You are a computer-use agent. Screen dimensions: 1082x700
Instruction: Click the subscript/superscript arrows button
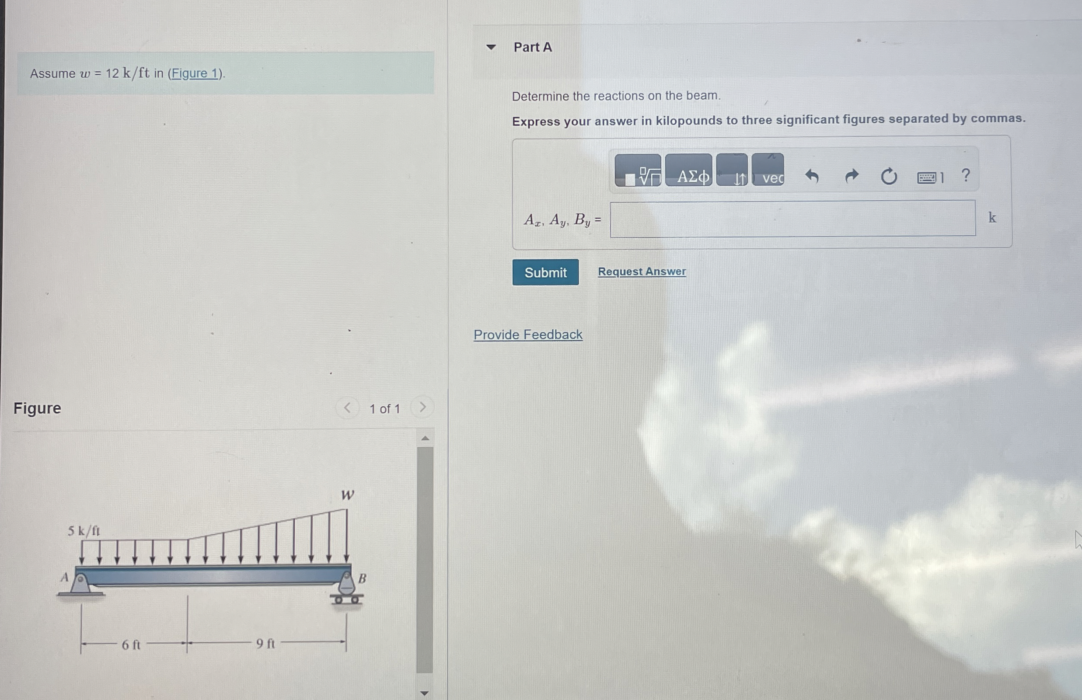[x=732, y=171]
